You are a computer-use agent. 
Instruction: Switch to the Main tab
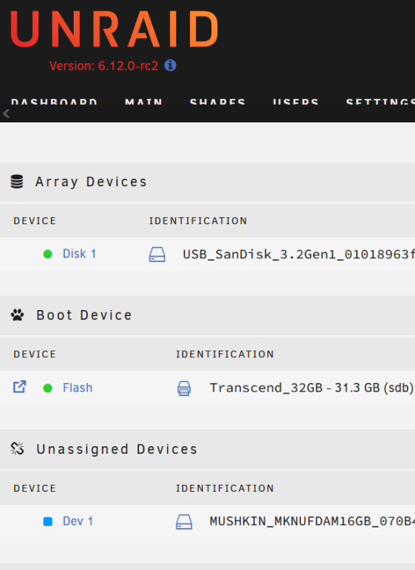(144, 102)
